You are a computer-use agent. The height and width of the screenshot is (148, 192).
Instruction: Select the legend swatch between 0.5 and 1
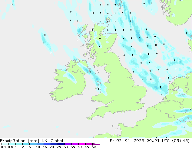(x=12, y=144)
